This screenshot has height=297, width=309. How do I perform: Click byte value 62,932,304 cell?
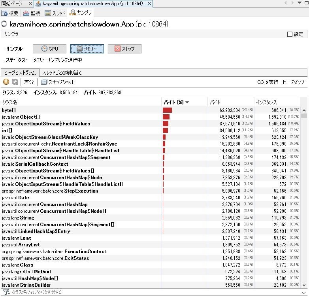230,110
